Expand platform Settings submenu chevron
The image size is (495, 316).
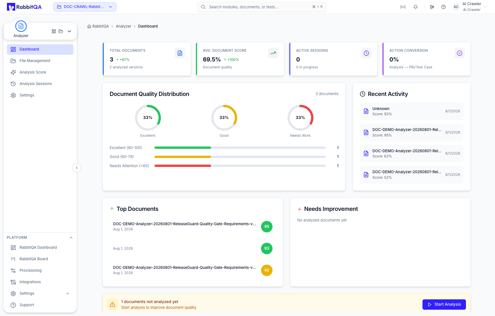tap(68, 294)
